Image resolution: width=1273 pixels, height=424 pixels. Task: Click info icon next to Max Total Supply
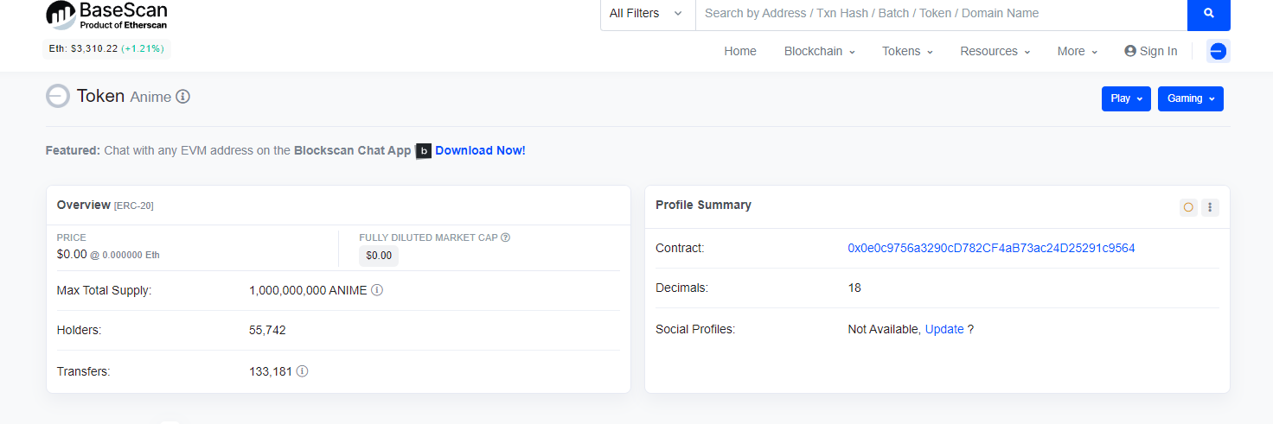click(x=377, y=290)
